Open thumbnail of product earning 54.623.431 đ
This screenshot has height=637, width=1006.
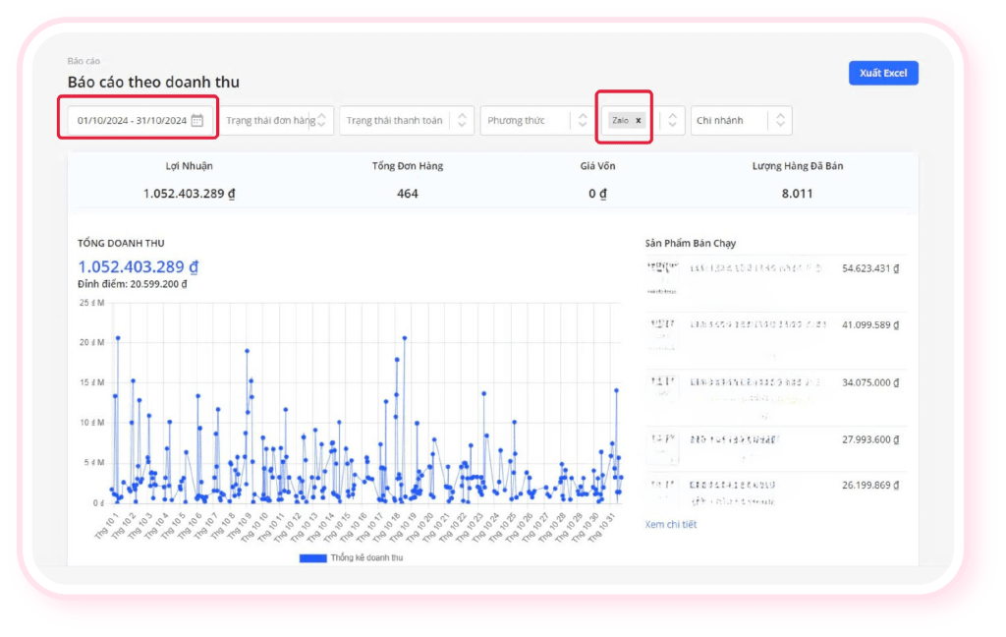click(661, 277)
